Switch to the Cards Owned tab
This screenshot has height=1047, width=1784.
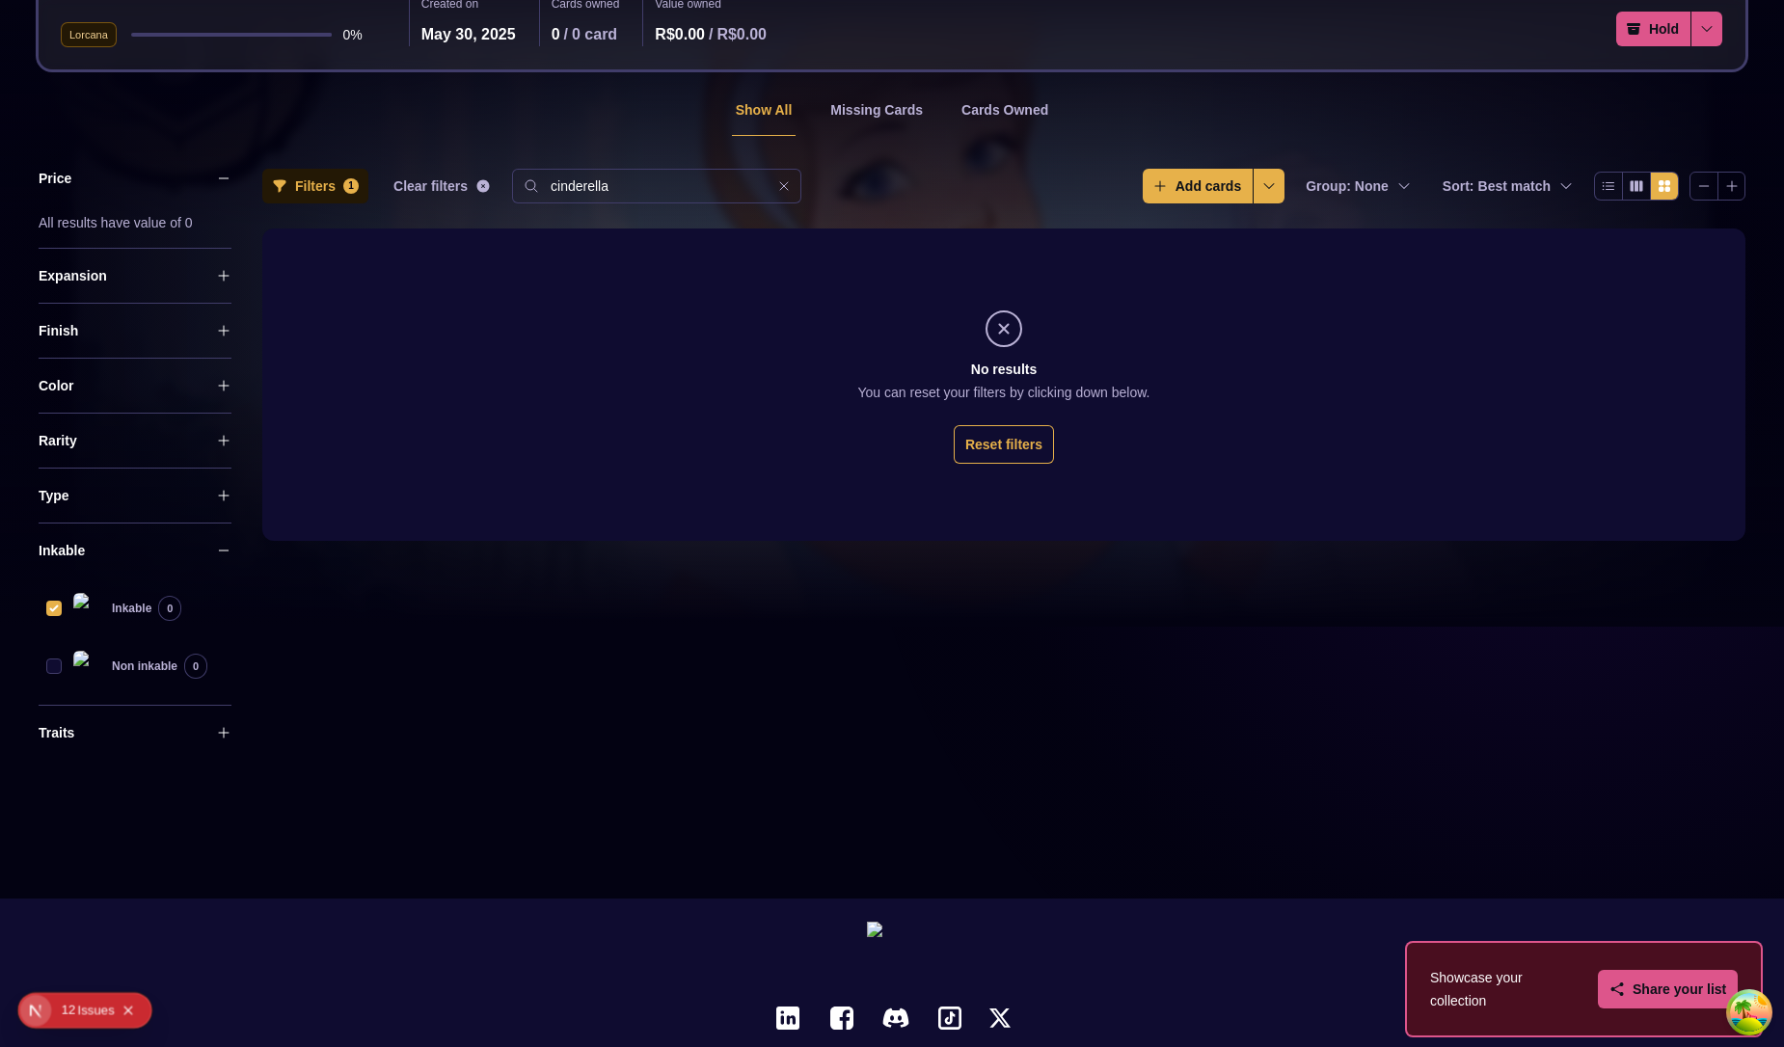coord(1005,110)
